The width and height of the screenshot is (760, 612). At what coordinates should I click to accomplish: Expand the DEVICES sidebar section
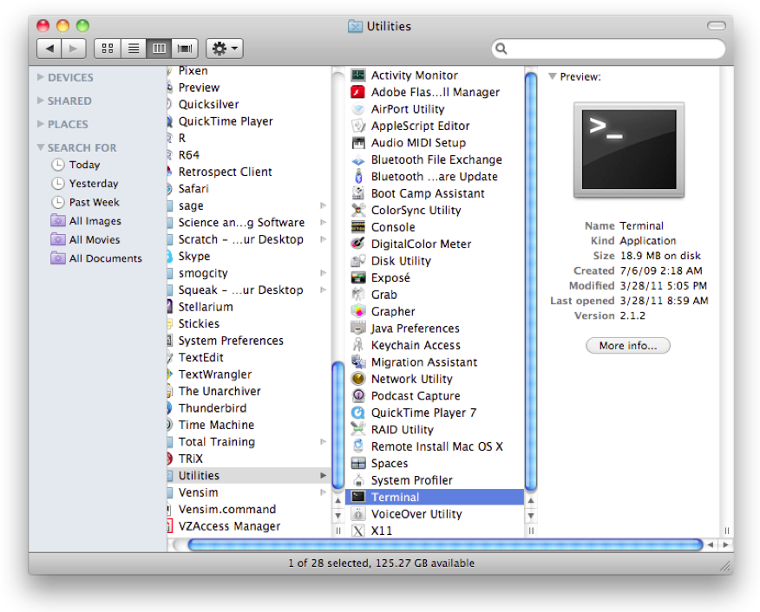[41, 78]
